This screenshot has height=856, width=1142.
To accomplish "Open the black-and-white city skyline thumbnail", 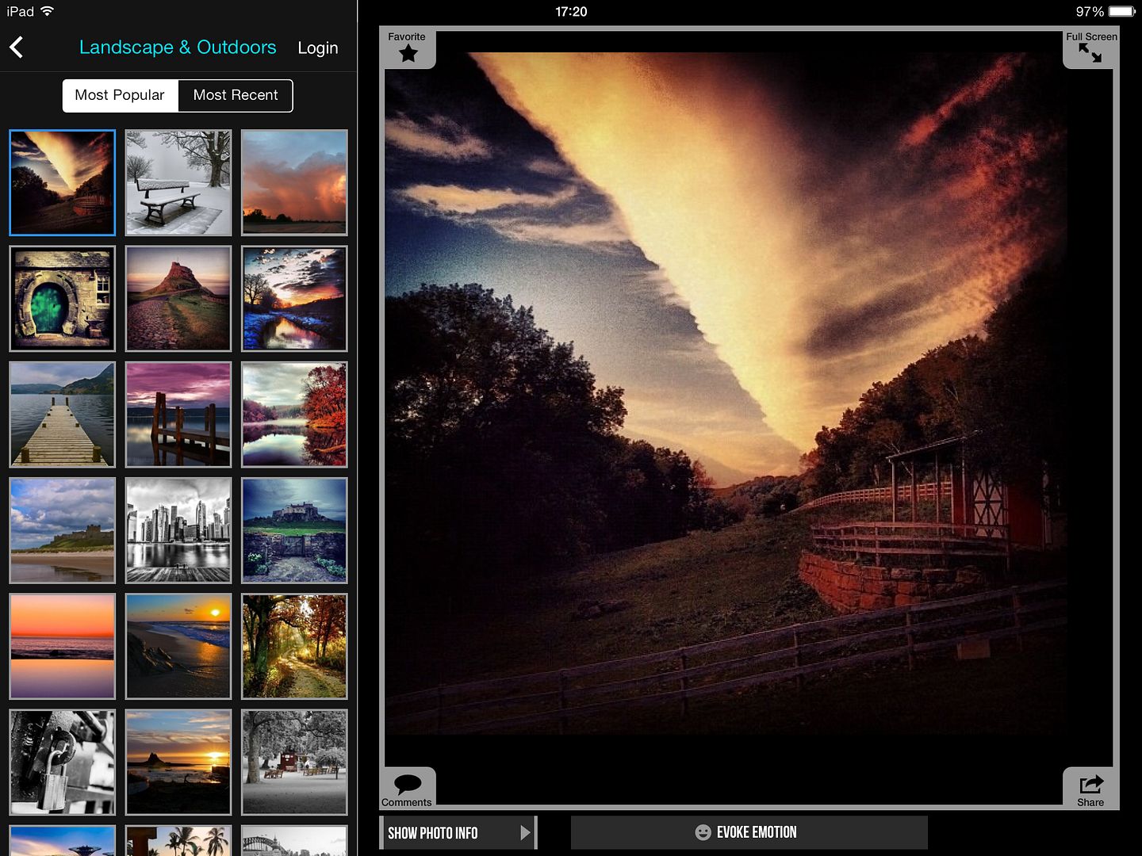I will point(178,530).
